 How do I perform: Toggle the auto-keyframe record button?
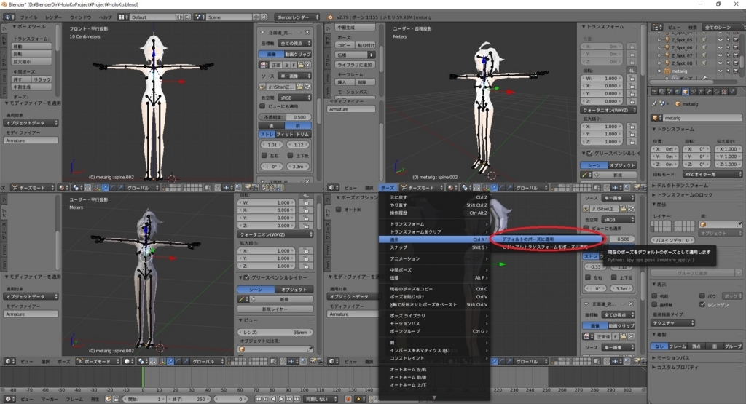tap(348, 399)
